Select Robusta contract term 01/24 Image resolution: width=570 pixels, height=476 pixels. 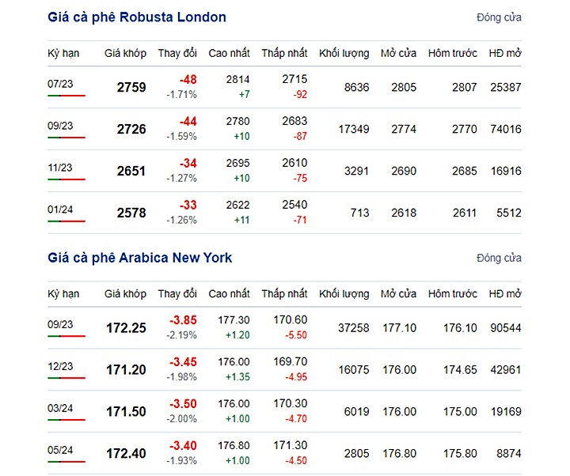pos(60,210)
